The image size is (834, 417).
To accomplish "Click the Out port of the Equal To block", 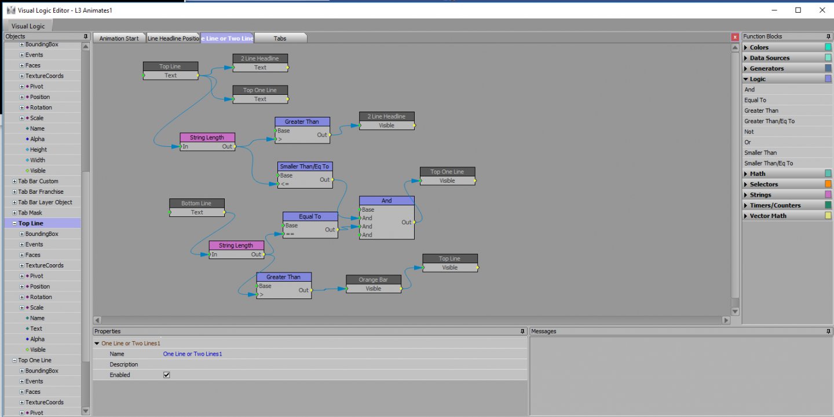I will 338,230.
